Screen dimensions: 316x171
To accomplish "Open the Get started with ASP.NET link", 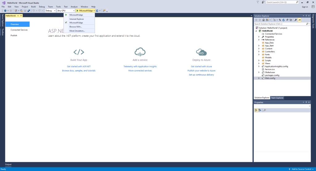I will click(x=79, y=67).
